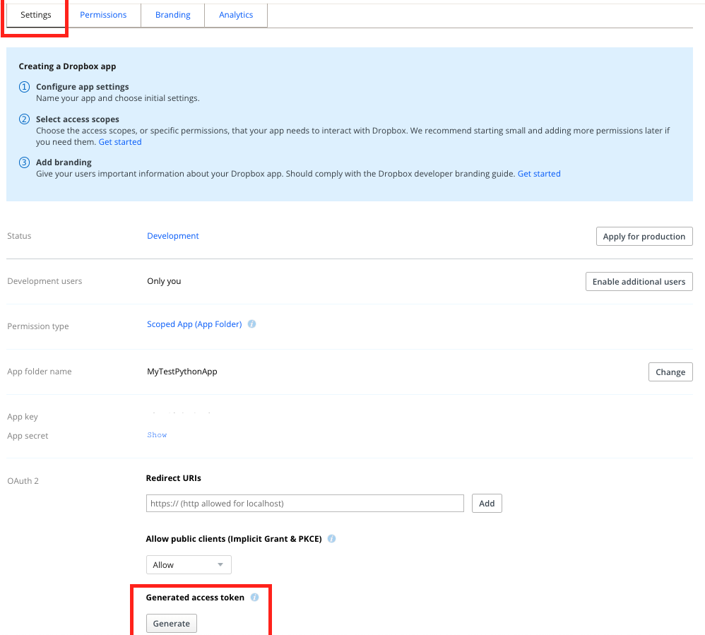
Task: Click the 'Redirect URIs' heading
Action: [174, 478]
